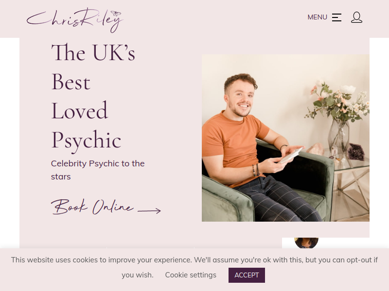
Task: Click the subtitle Celebrity Psychic to the stars
Action: click(x=98, y=170)
